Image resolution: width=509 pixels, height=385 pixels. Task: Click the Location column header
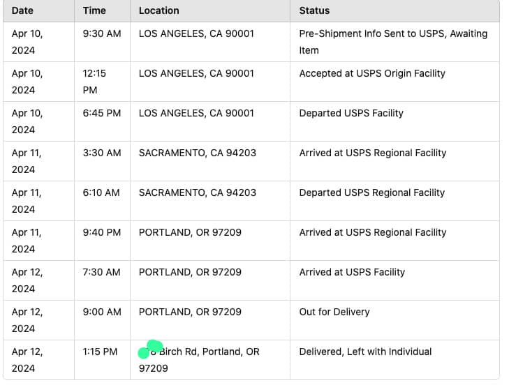(158, 10)
